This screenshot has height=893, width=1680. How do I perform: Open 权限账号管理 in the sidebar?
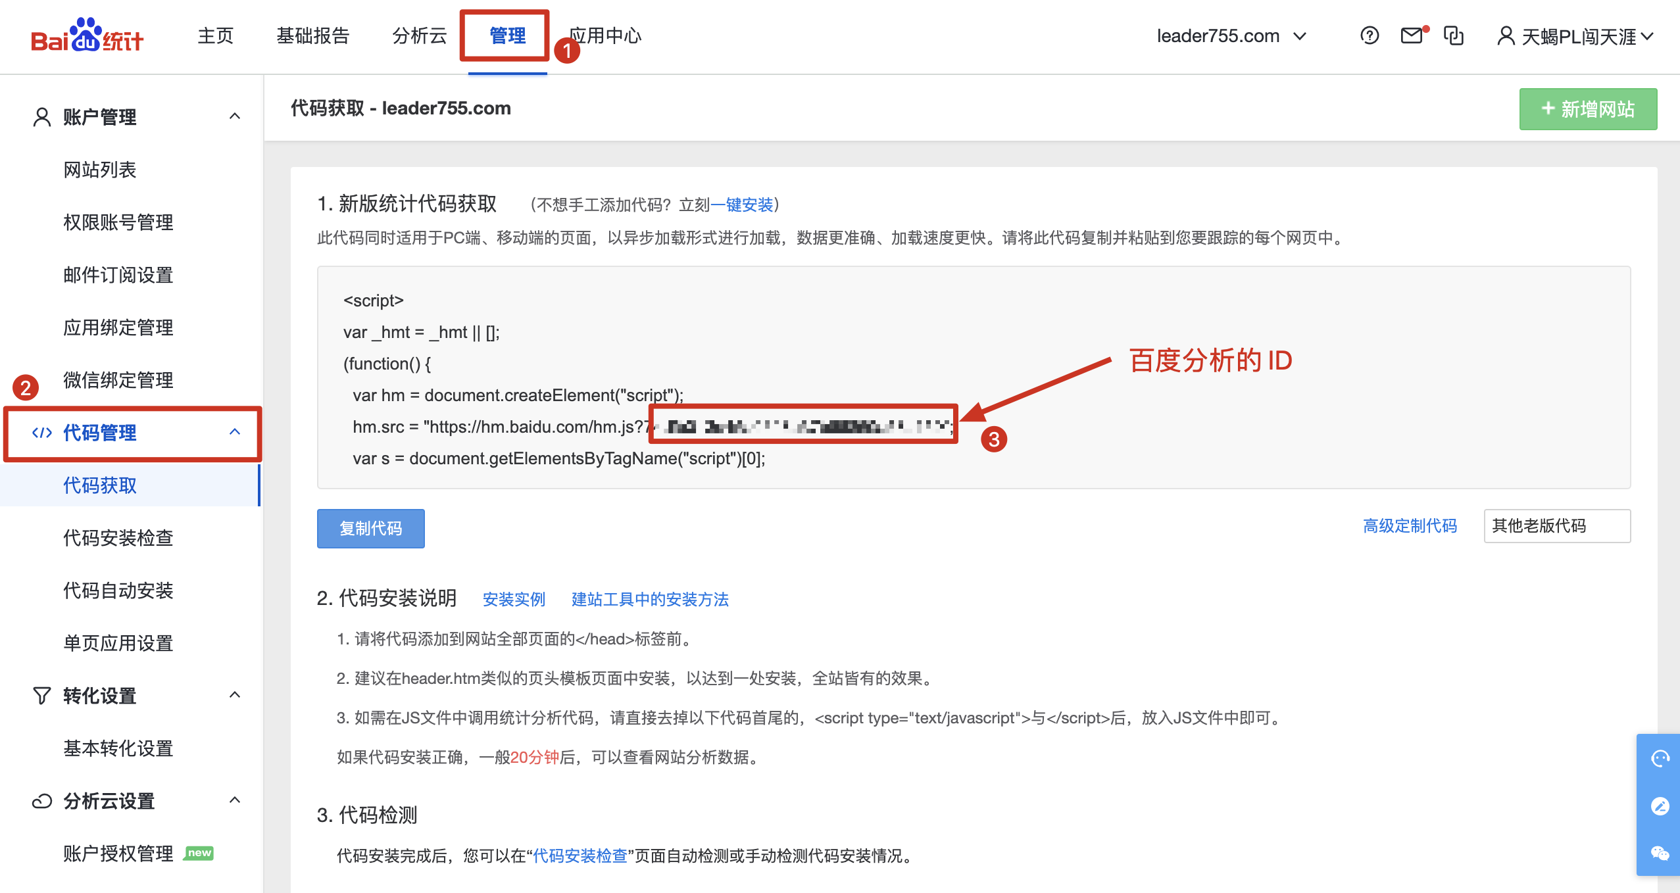pyautogui.click(x=118, y=222)
